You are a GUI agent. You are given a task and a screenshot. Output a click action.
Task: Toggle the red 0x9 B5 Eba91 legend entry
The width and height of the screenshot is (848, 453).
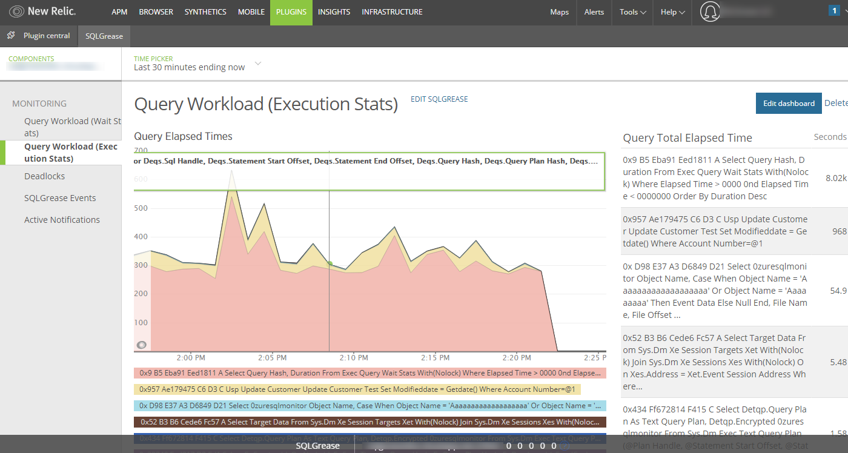coord(369,373)
